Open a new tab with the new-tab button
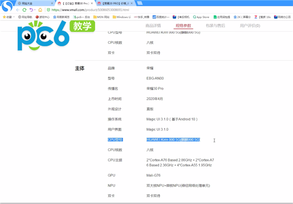This screenshot has height=204, width=293. pos(140,3)
